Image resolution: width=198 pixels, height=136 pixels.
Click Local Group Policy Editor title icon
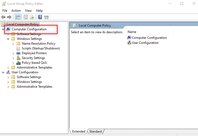(x=4, y=4)
